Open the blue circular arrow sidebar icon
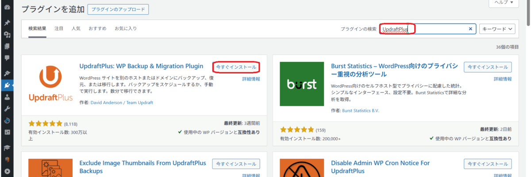 pos(7,120)
